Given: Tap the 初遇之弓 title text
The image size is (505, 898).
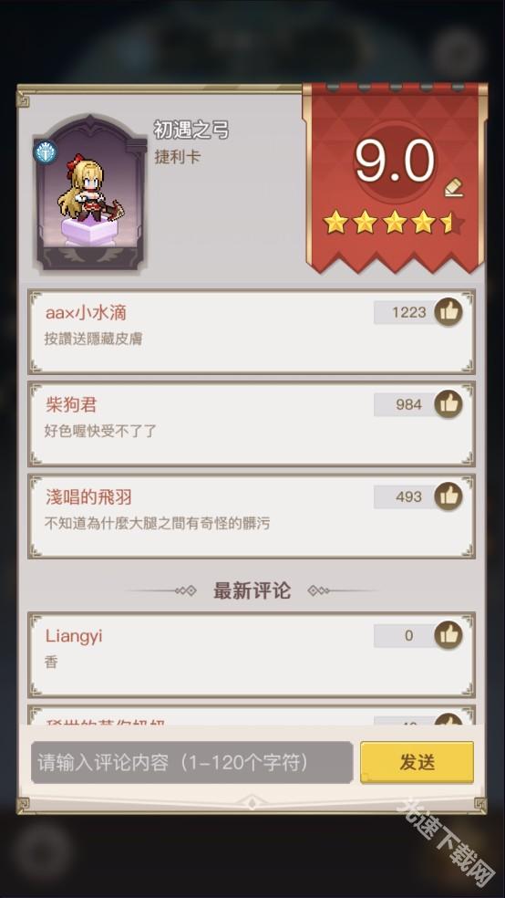Looking at the screenshot, I should 191,130.
